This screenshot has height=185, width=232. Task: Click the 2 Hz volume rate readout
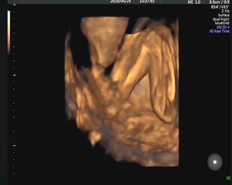tap(225, 11)
